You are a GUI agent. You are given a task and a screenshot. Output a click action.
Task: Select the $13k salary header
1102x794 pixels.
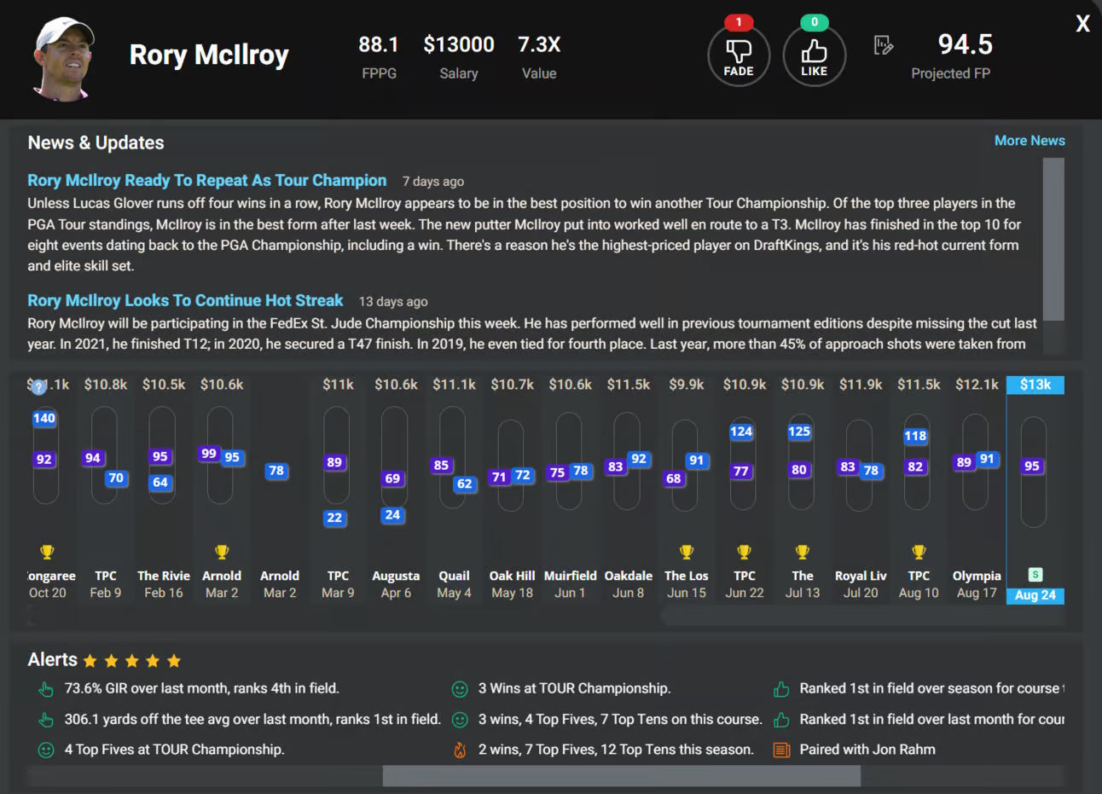point(1035,385)
